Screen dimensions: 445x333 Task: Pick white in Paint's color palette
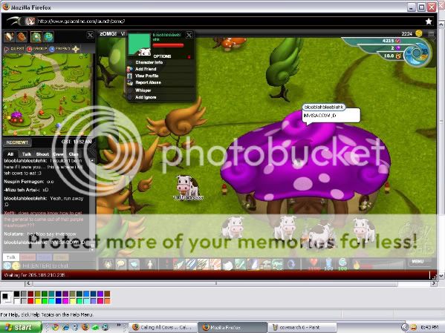pyautogui.click(x=17, y=300)
